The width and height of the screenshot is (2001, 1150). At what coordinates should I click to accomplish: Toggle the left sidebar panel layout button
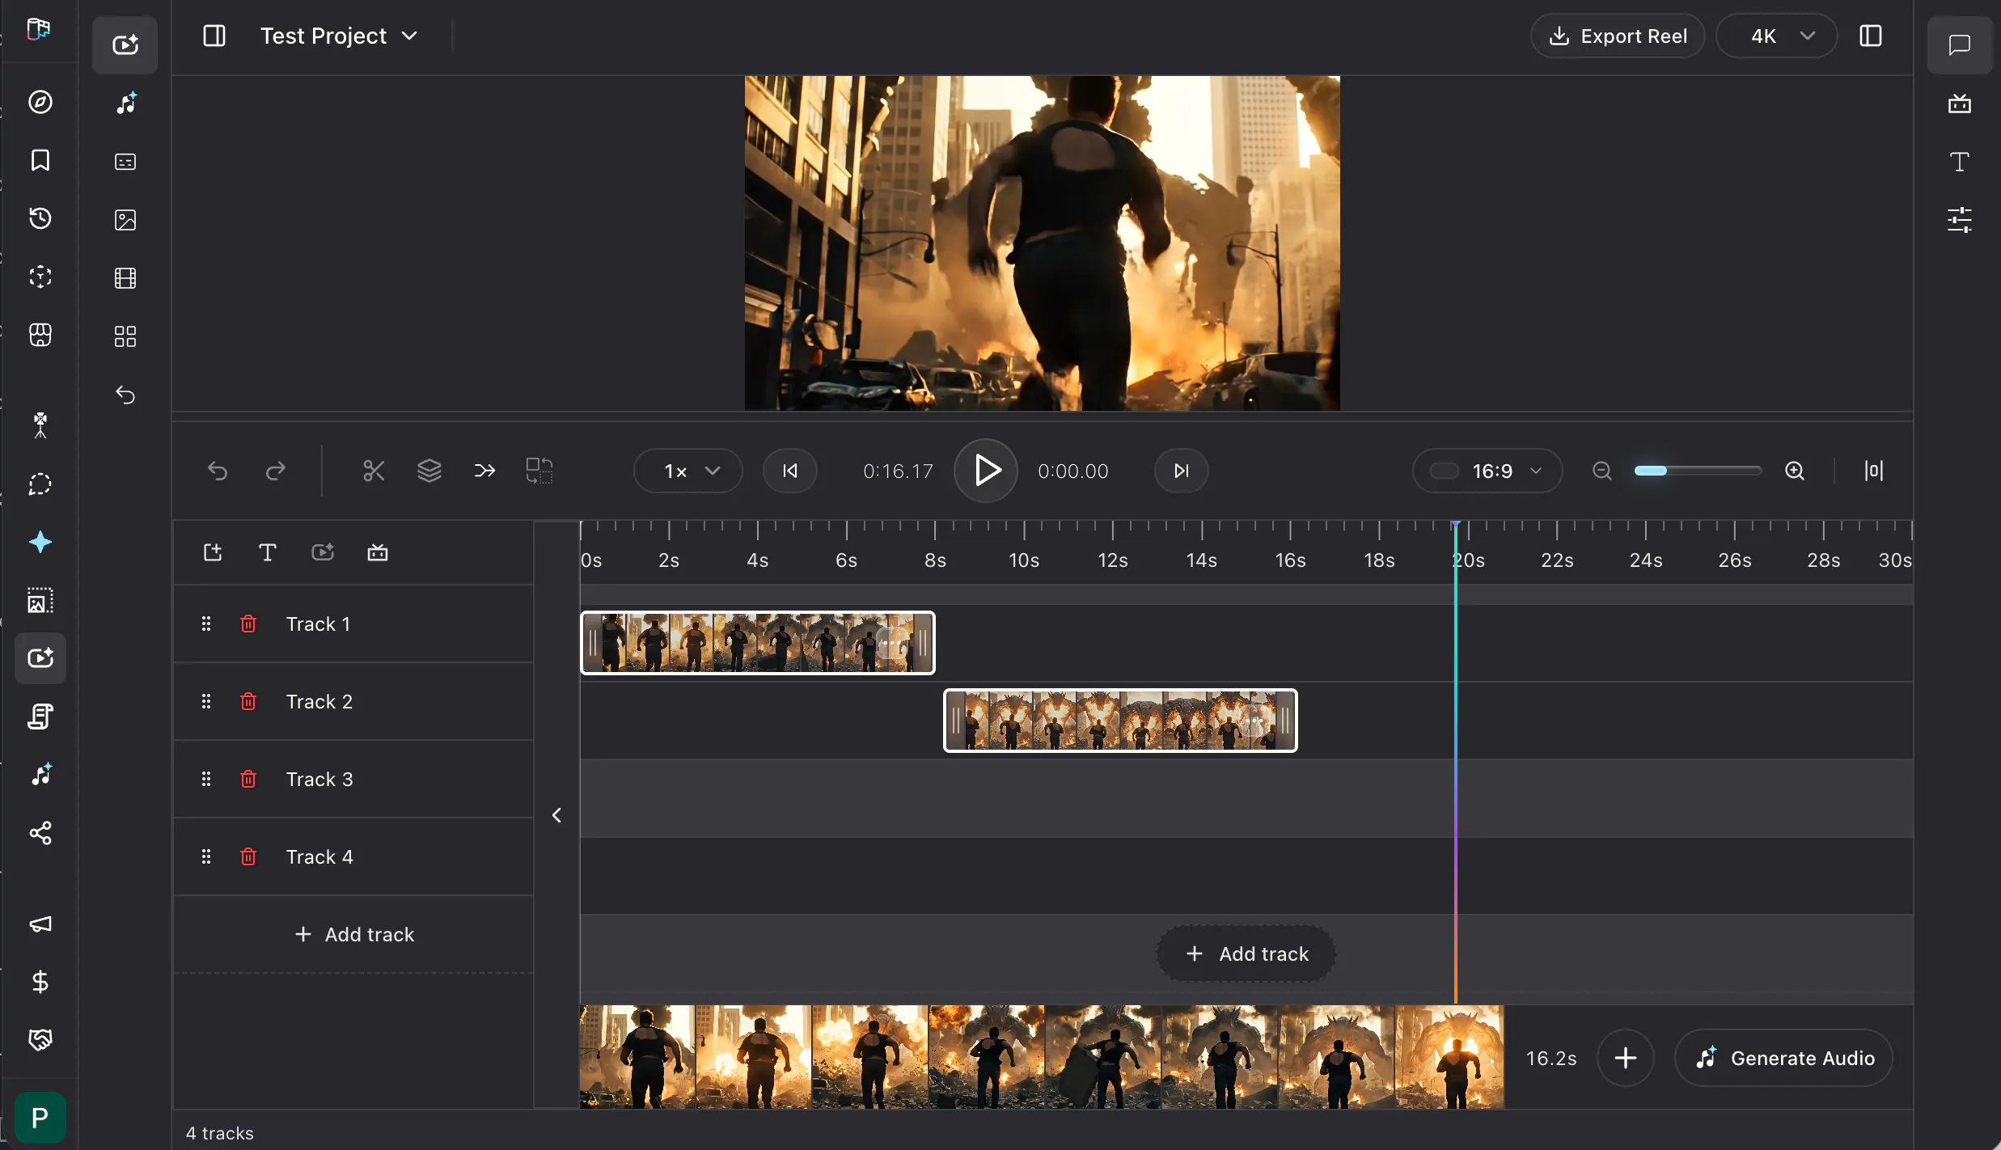pyautogui.click(x=214, y=36)
